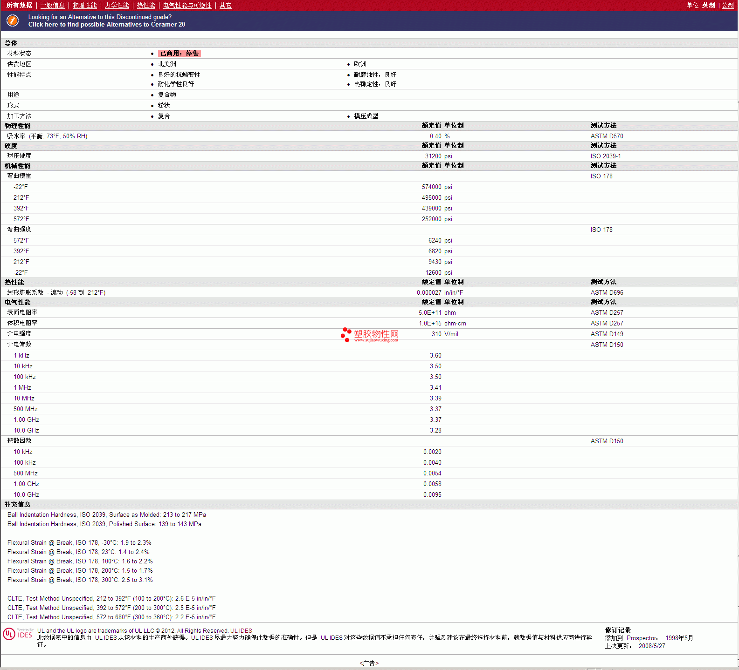Screen dimensions: 739x670
Task: Switch to the 其它 tab
Action: 225,6
